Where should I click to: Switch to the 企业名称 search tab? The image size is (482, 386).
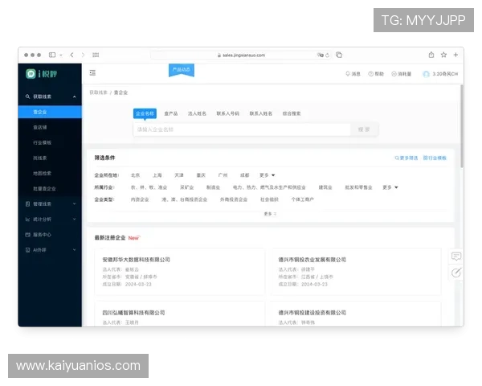click(145, 113)
